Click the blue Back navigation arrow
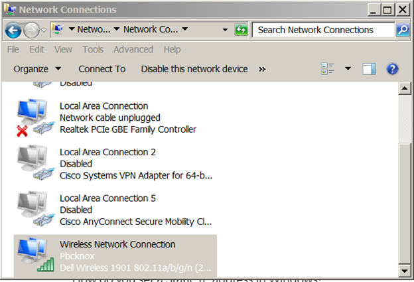The image size is (414, 282). pyautogui.click(x=13, y=30)
